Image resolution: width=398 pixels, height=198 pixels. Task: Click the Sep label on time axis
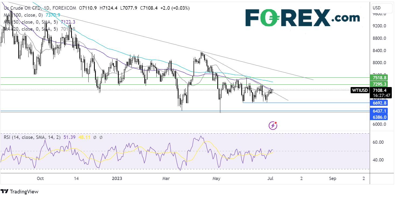[333, 178]
